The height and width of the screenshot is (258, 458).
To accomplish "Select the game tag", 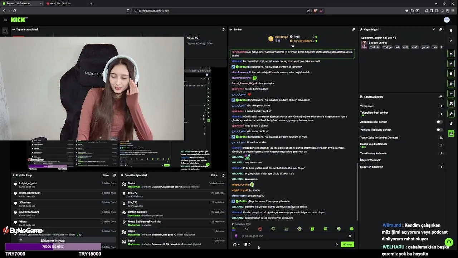I will point(425,47).
